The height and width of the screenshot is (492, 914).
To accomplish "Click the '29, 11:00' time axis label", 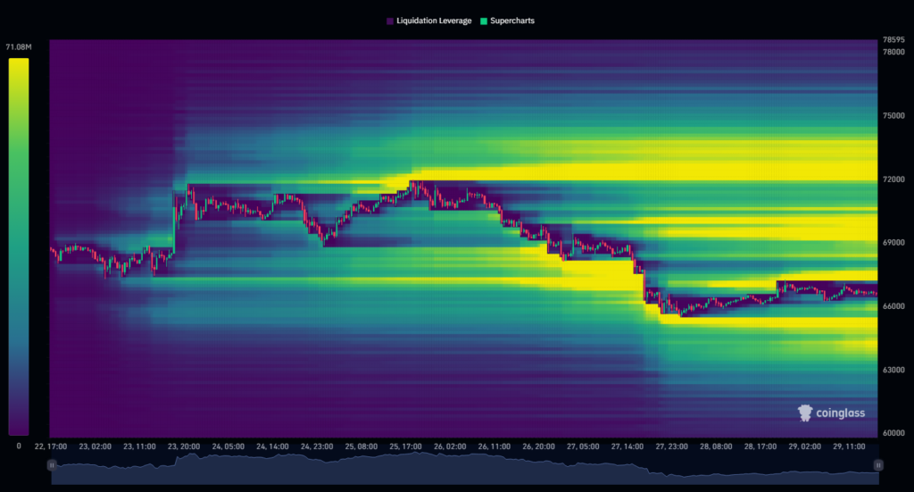I will pyautogui.click(x=850, y=445).
